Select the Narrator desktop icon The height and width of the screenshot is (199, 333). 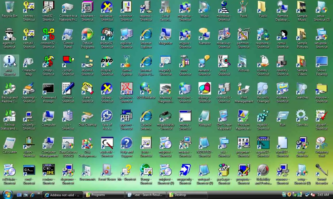(x=205, y=37)
